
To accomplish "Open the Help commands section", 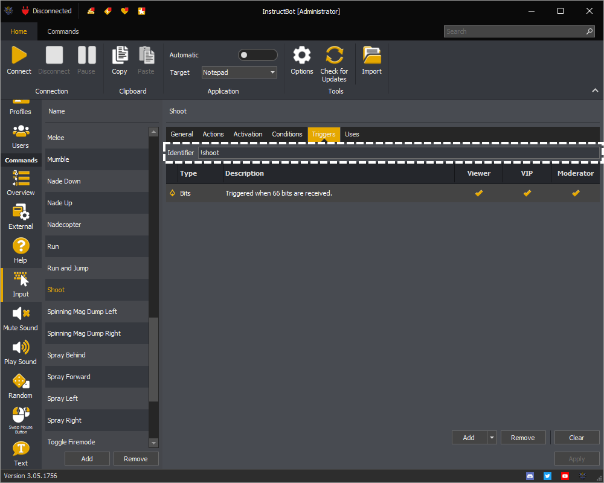I will point(21,251).
